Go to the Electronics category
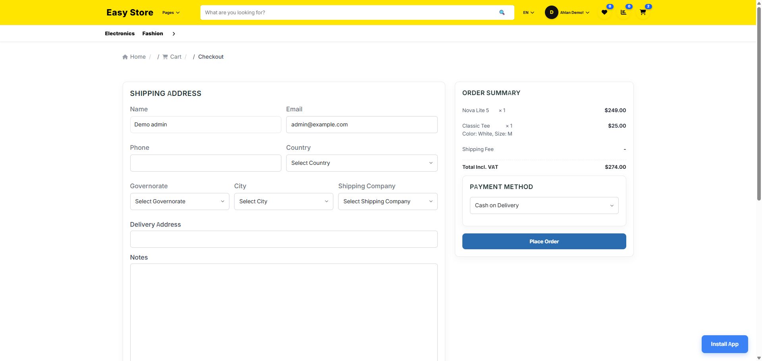 click(x=119, y=34)
